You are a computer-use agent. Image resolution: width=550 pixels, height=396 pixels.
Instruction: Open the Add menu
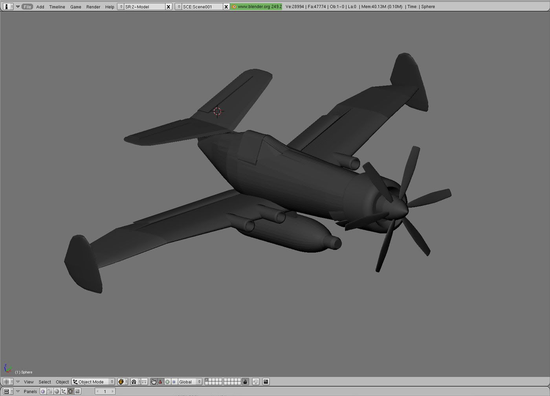pos(40,7)
